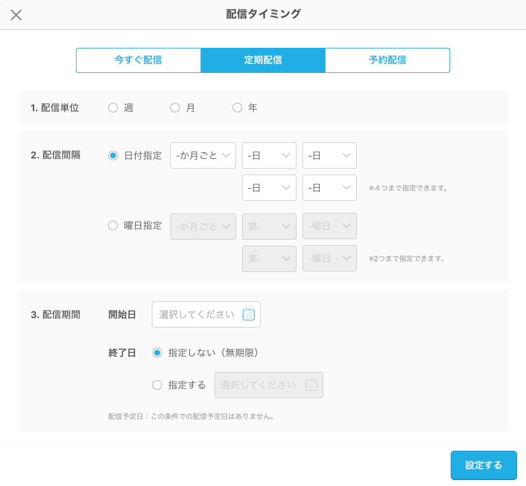Click the 3. 配信期間 section label

(x=56, y=314)
